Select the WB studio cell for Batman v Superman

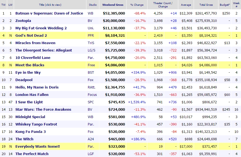(90, 13)
